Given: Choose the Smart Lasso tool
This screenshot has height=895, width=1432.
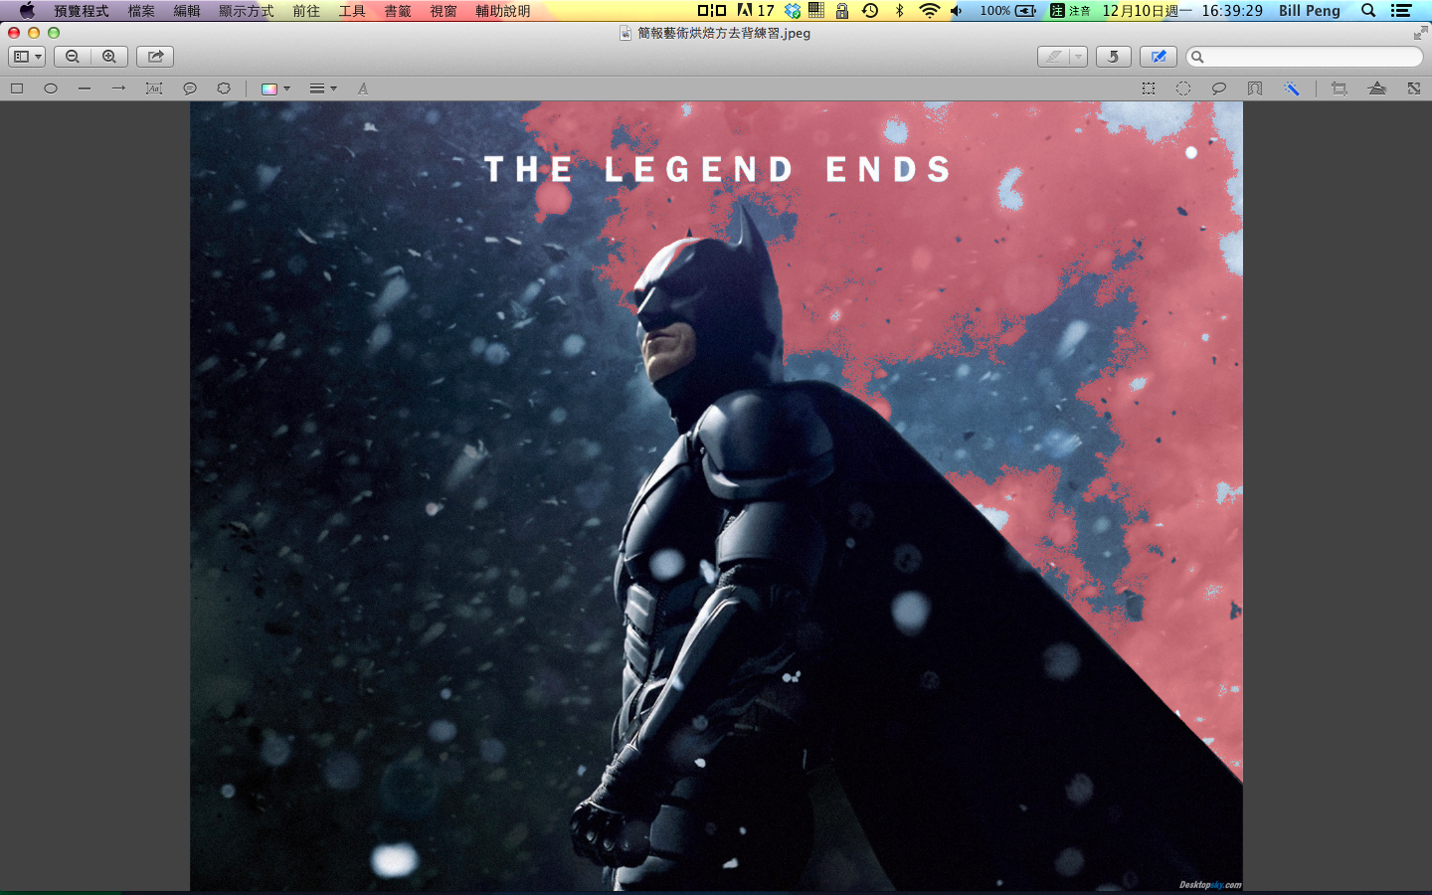Looking at the screenshot, I should [x=1255, y=89].
